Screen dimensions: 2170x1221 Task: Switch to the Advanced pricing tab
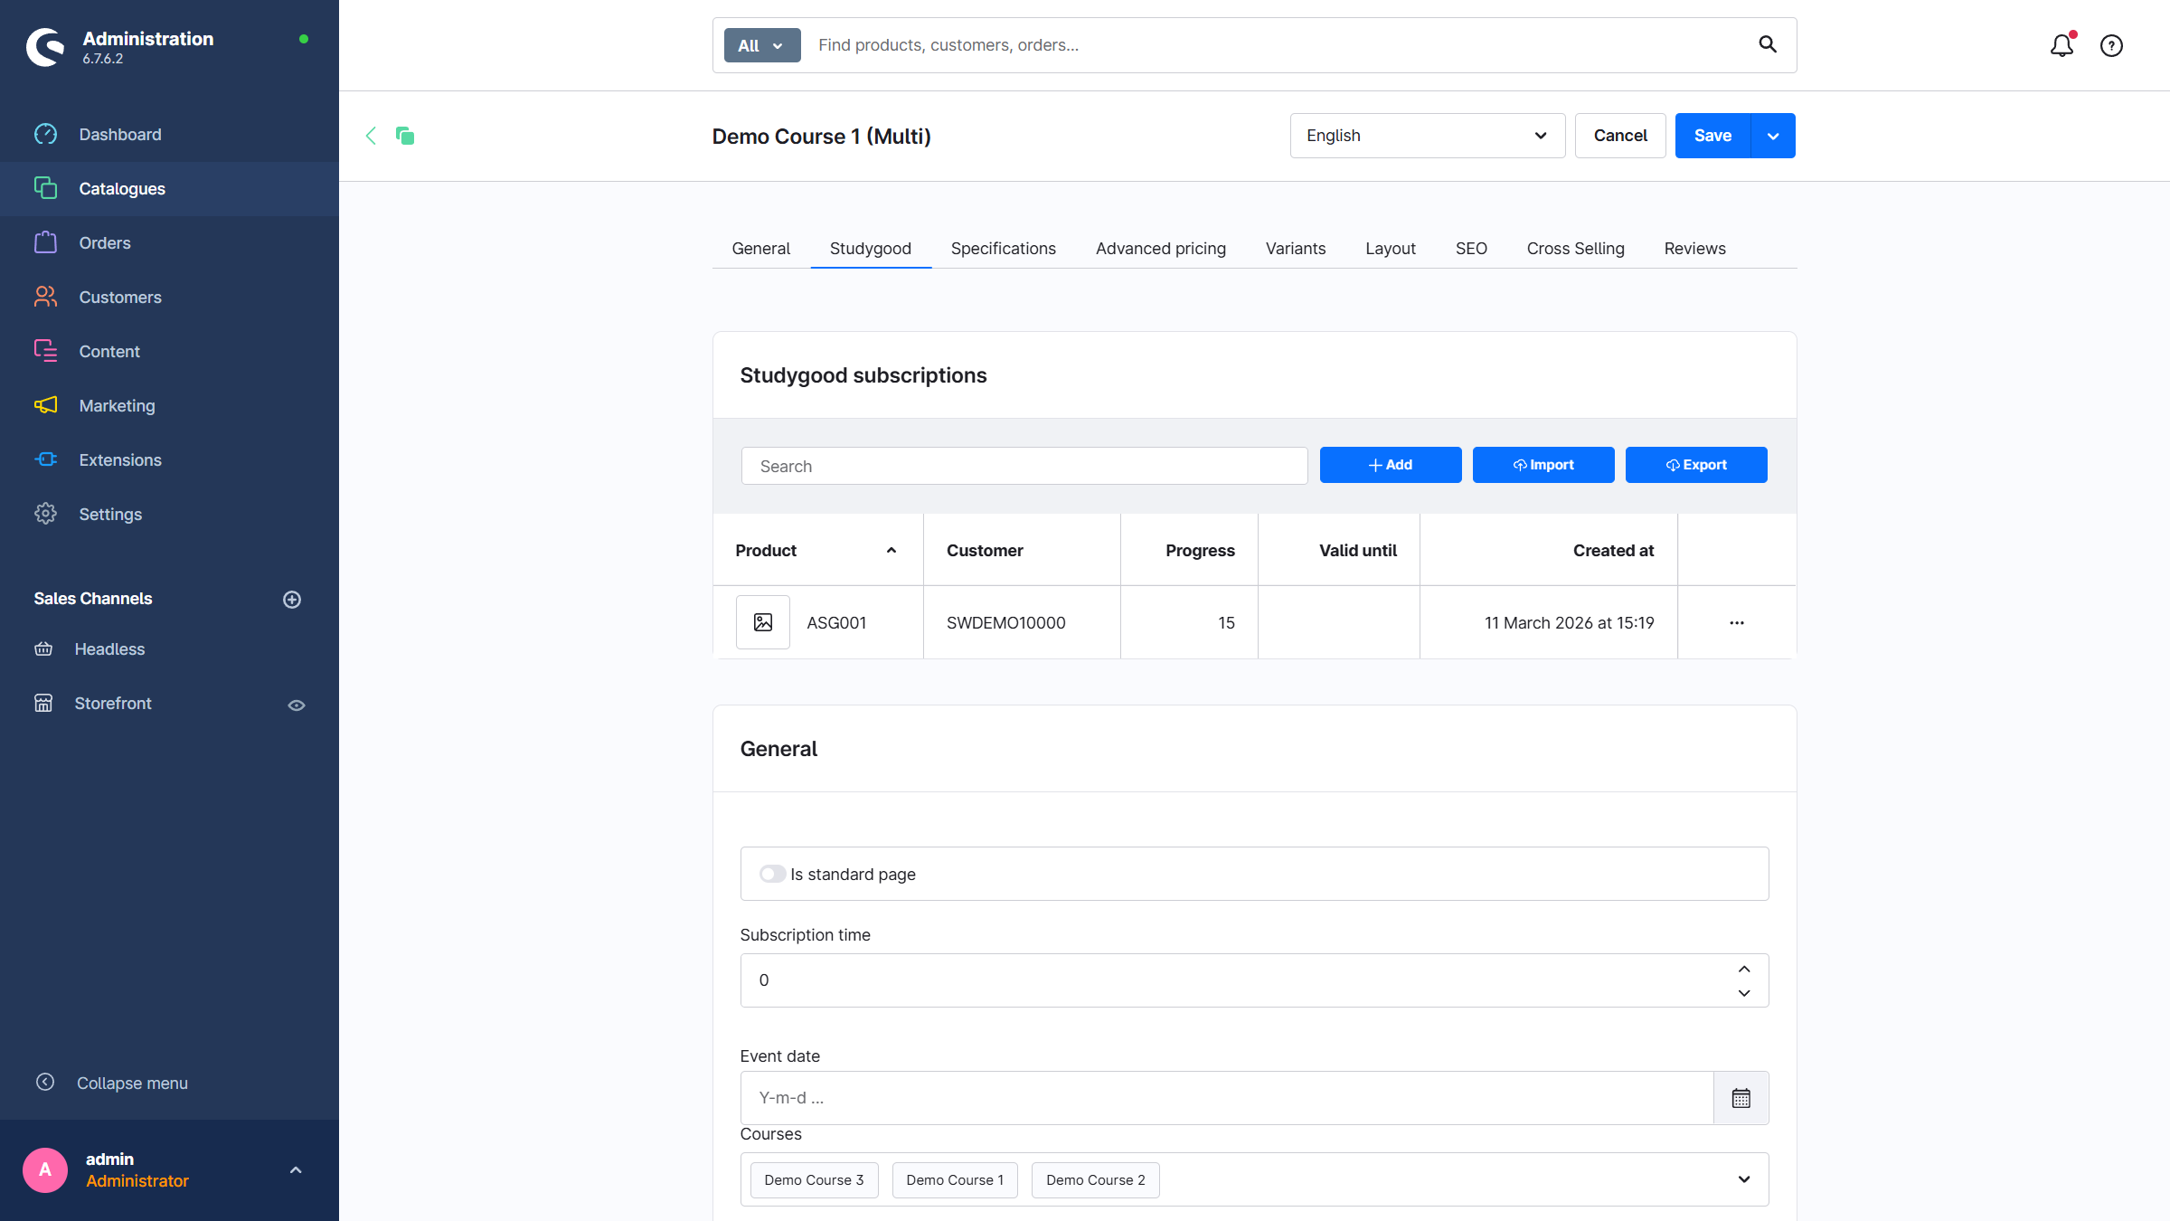pyautogui.click(x=1161, y=249)
